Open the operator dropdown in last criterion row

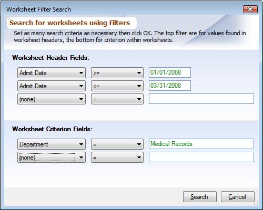point(117,157)
